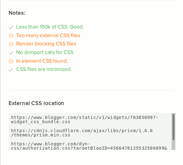This screenshot has width=183, height=165.
Task: Click orange minus icon beside render blocking note
Action: pos(11,44)
